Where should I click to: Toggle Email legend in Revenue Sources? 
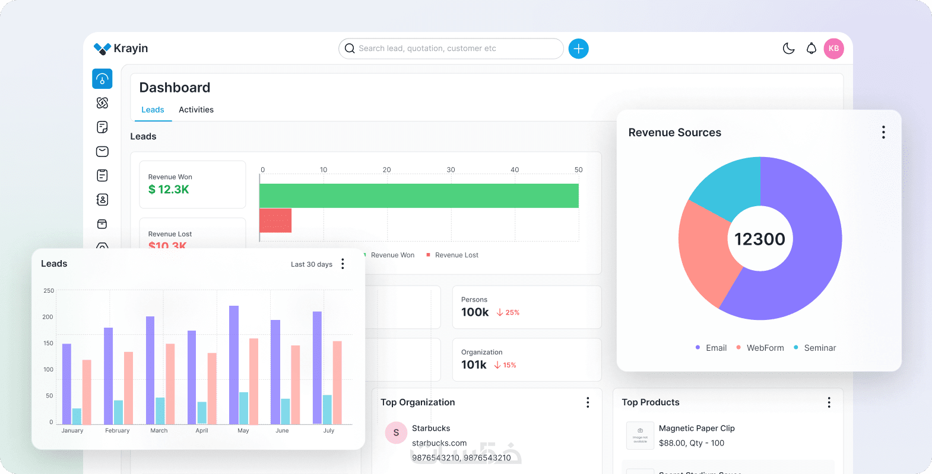coord(711,348)
